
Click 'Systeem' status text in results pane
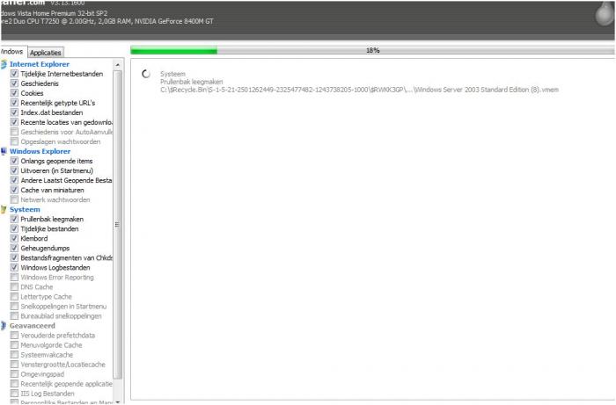(x=172, y=74)
